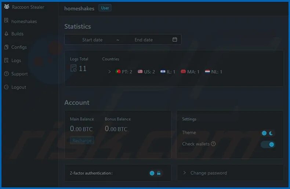290x189 pixels.
Task: Click the Israel flag icon
Action: (163, 72)
